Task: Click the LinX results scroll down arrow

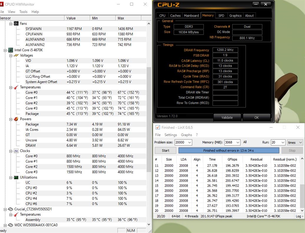Action: click(x=302, y=210)
